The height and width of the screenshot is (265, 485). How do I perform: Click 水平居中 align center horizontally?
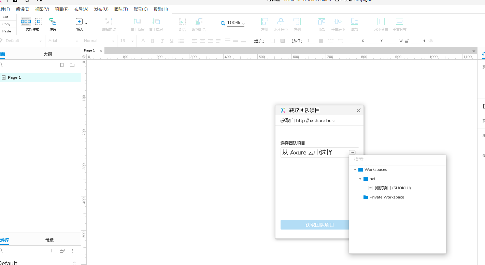coord(281,22)
